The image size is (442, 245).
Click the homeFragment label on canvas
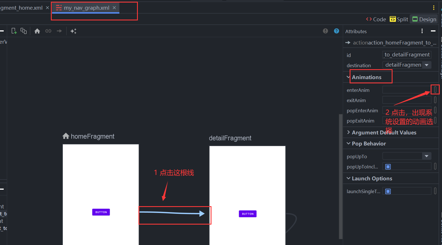coord(92,136)
